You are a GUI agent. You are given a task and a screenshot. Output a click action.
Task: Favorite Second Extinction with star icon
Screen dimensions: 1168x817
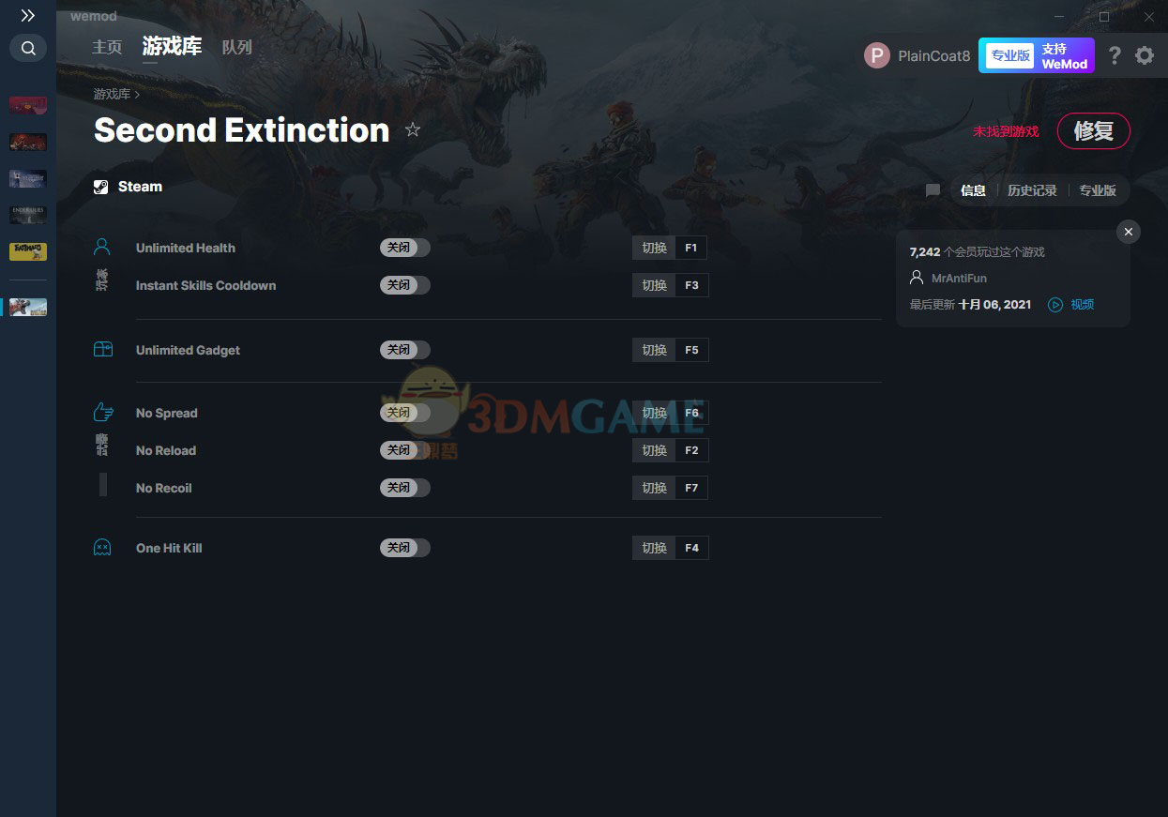(x=413, y=129)
